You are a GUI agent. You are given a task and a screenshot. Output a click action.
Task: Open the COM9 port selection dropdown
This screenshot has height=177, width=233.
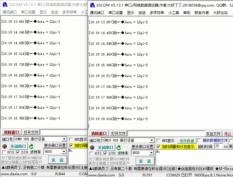coord(64,139)
